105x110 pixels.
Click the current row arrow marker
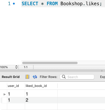[5, 94]
